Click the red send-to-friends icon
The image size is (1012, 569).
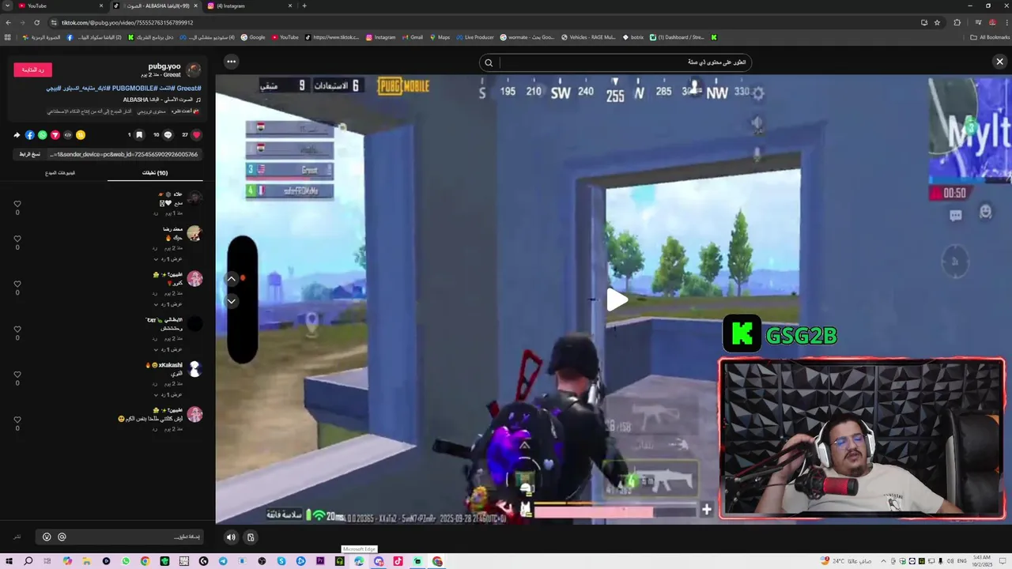[55, 135]
